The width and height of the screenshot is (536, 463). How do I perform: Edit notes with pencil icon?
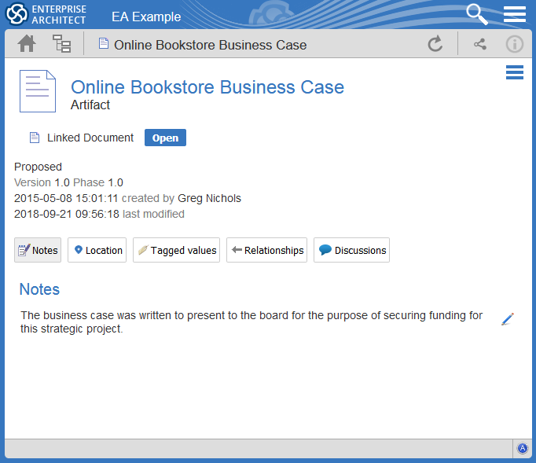[507, 319]
